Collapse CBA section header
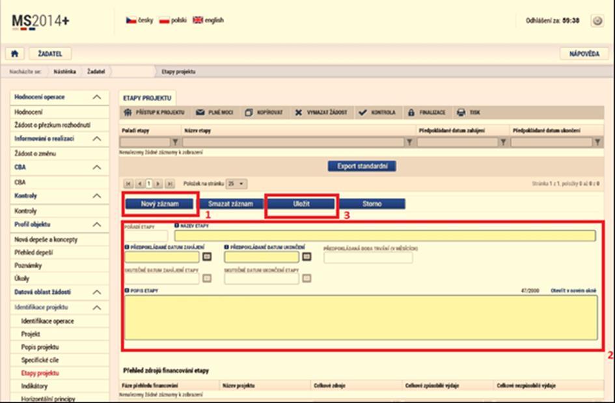 click(97, 167)
